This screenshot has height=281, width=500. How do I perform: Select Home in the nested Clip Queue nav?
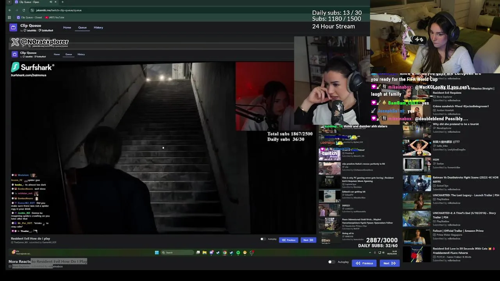tap(57, 54)
